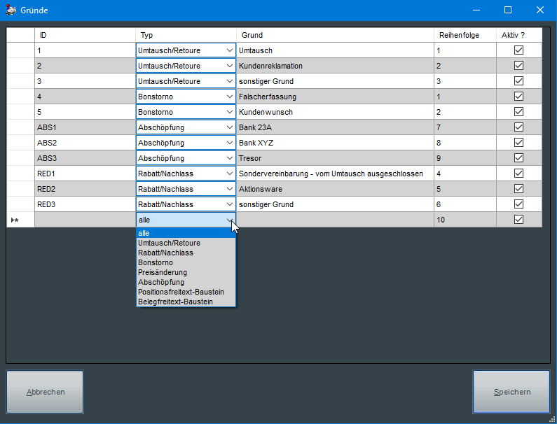Open Typ dropdown for Kundenreklamation row
557x424 pixels.
pos(229,66)
